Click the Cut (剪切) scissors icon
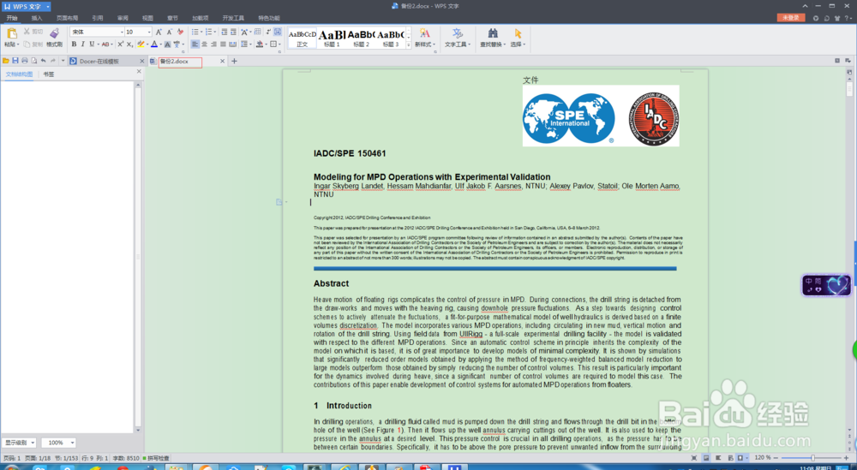 coord(27,32)
